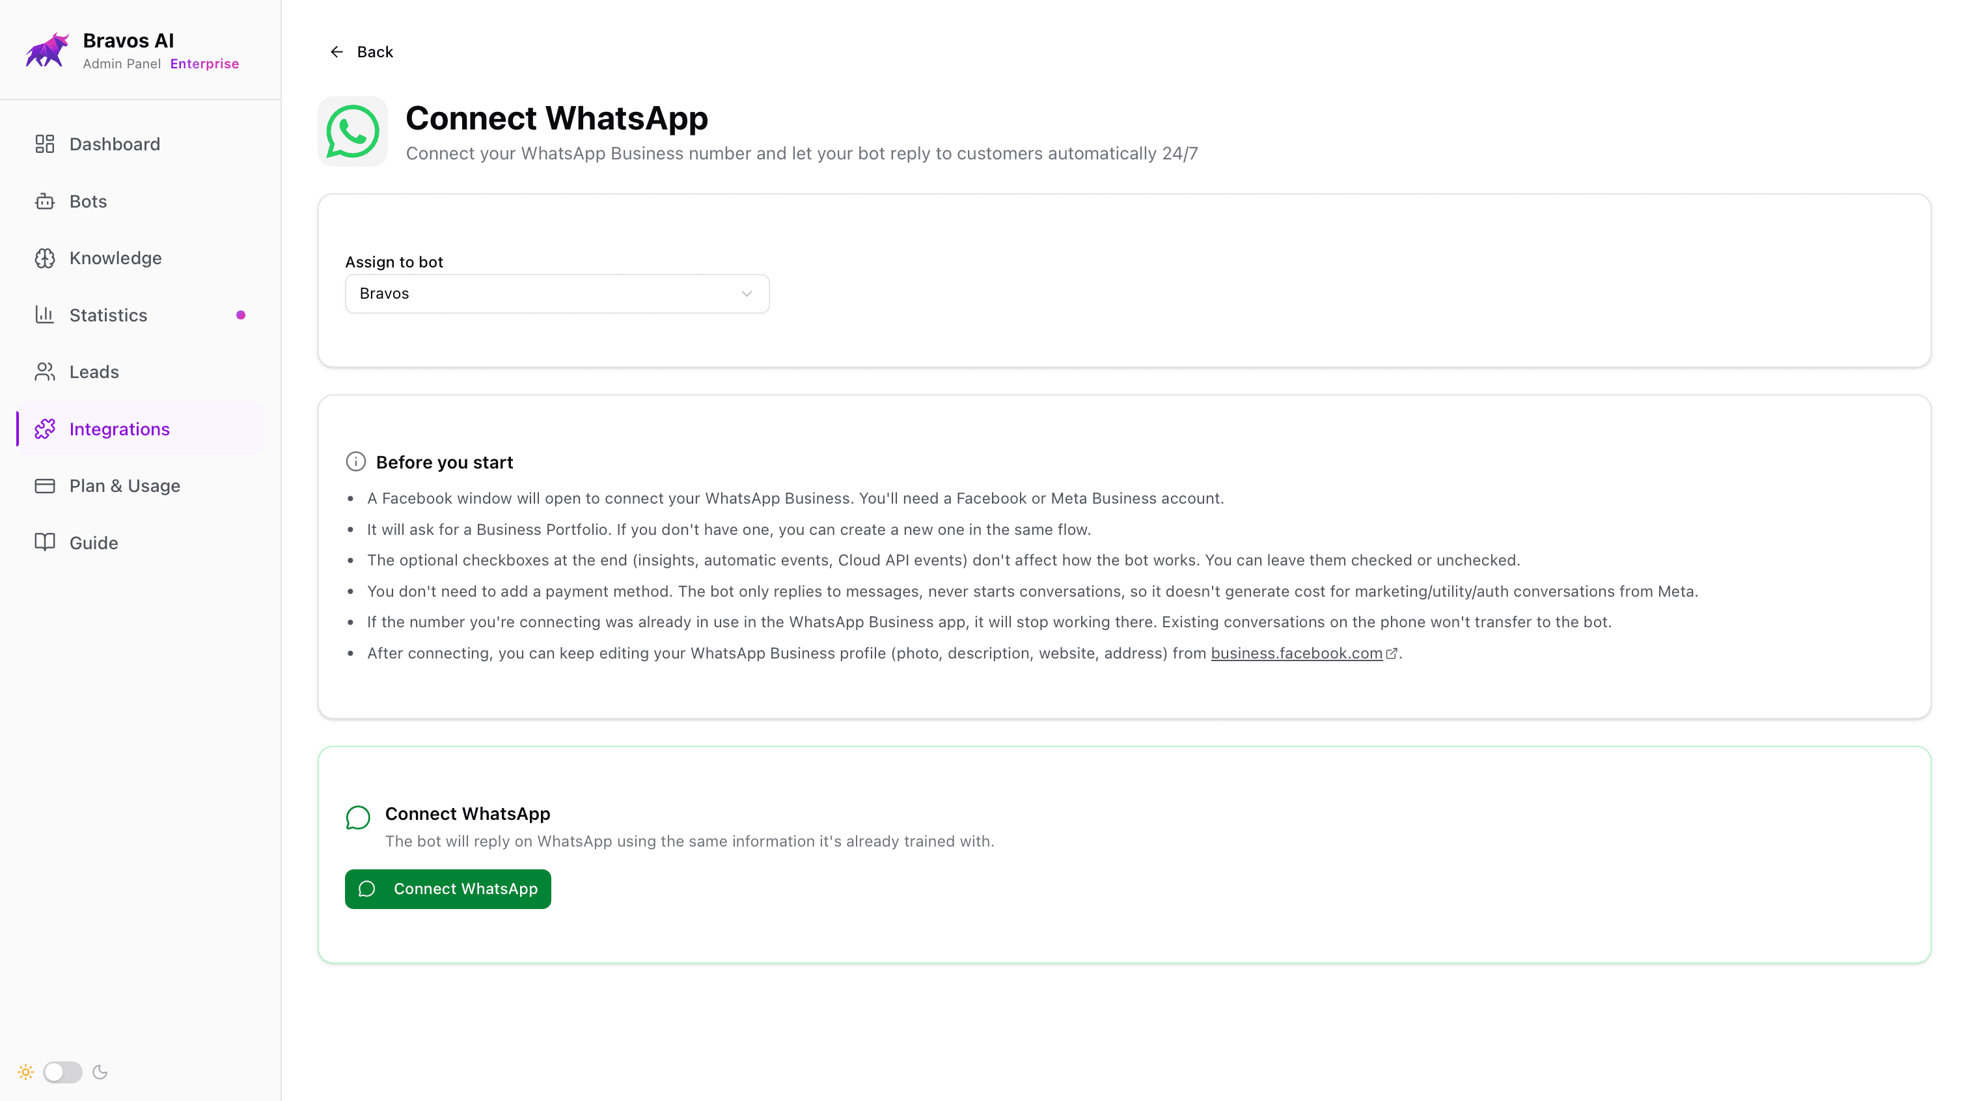This screenshot has width=1967, height=1101.
Task: Click the info icon beside Before you start
Action: pyautogui.click(x=356, y=461)
